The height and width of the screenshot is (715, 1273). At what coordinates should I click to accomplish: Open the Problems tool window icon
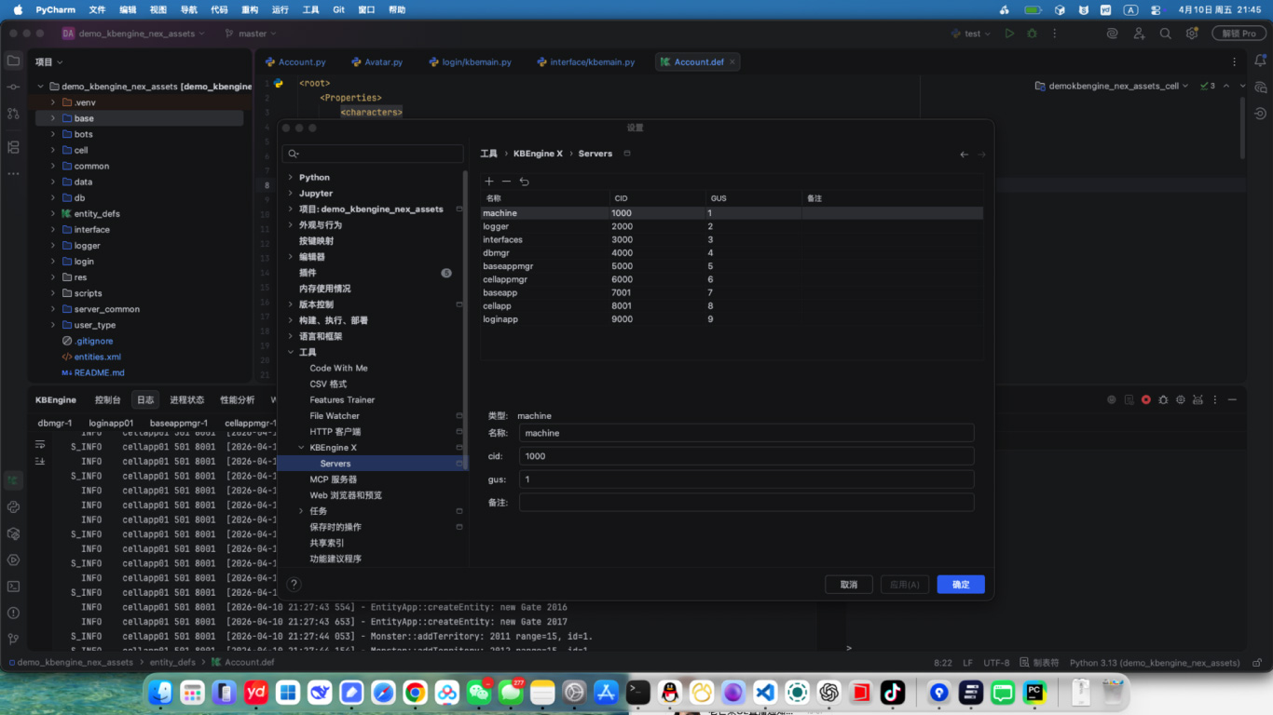(x=13, y=612)
